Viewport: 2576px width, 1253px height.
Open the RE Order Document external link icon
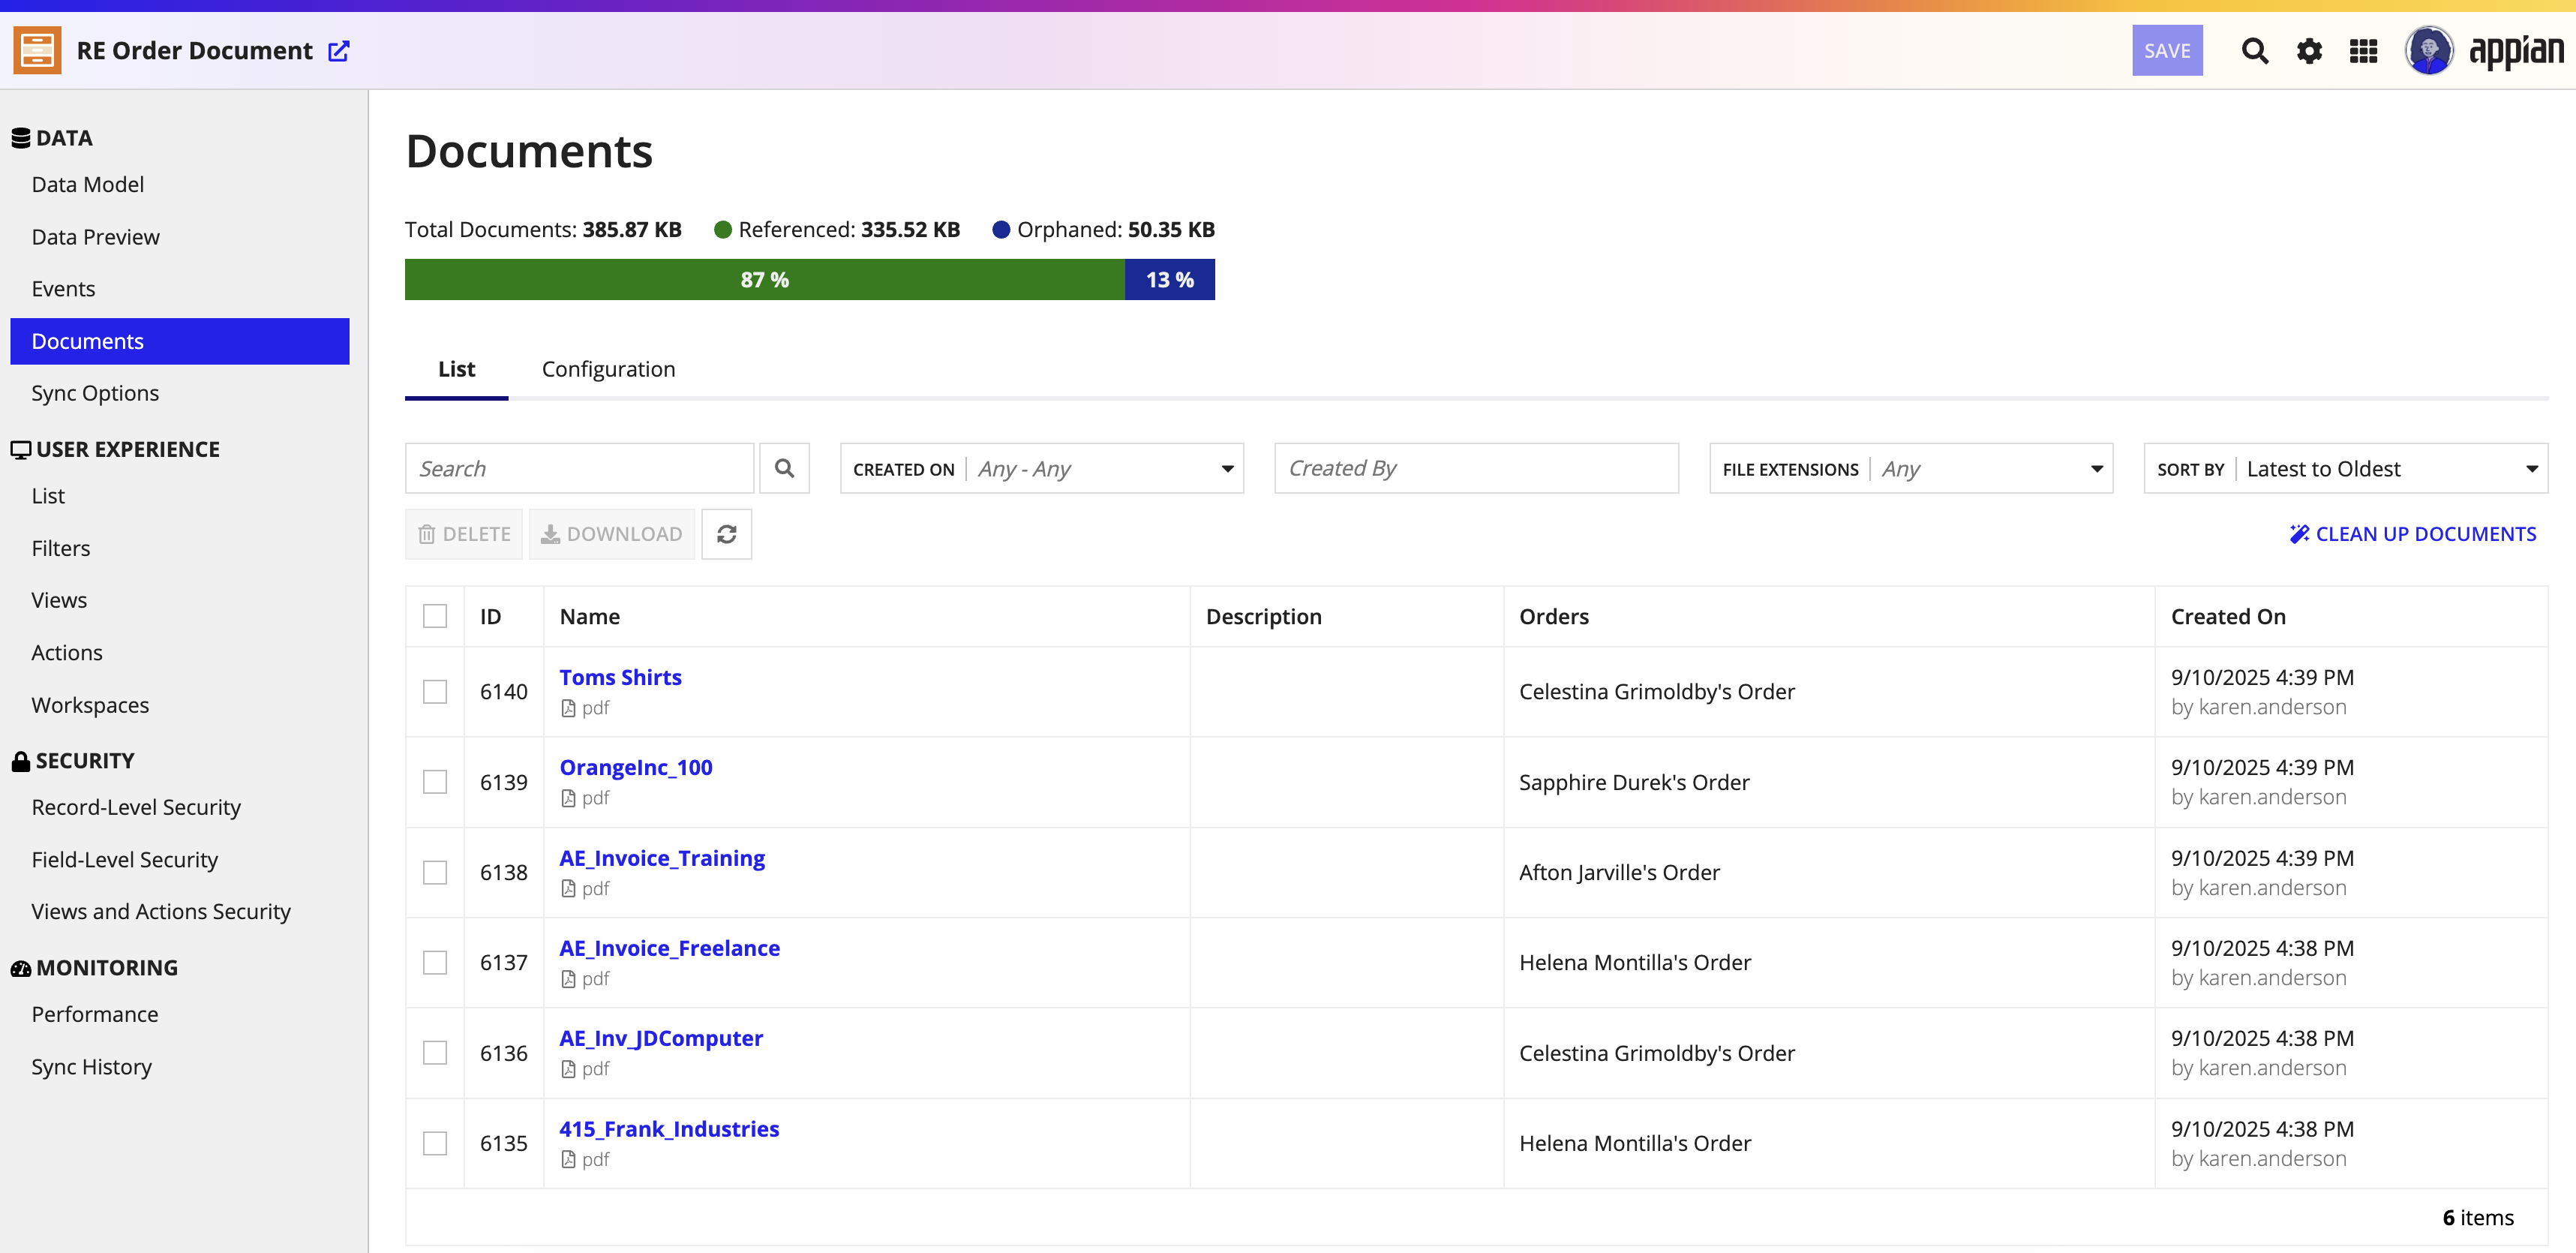click(x=339, y=51)
